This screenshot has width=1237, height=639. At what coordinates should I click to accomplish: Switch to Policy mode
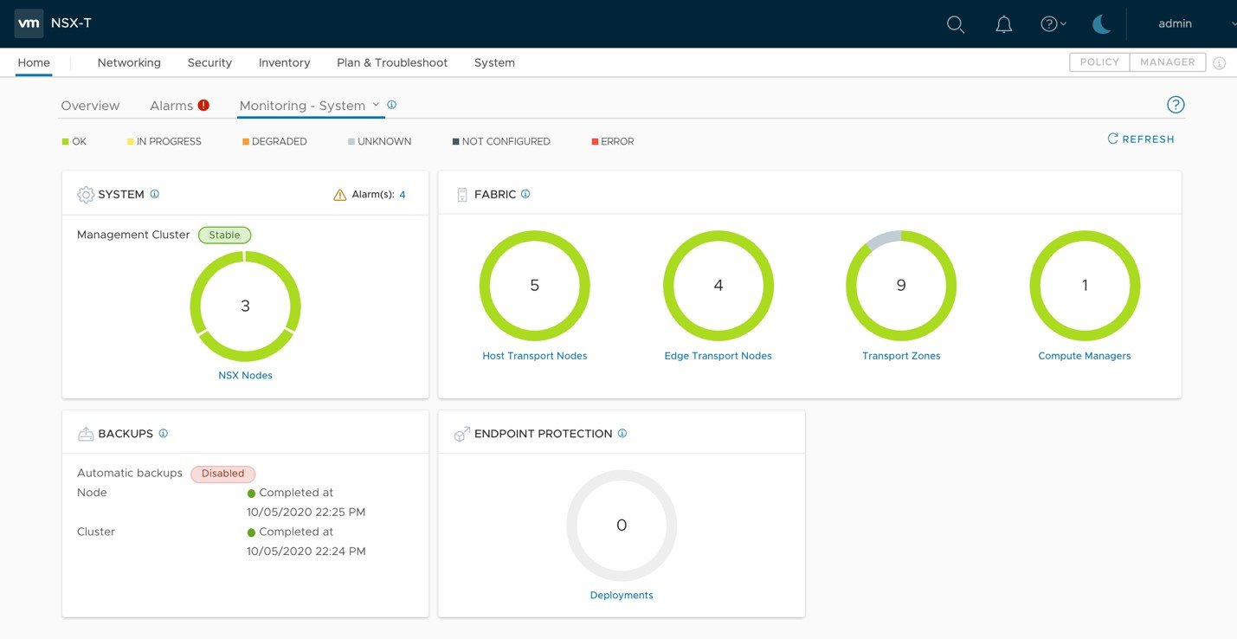(1099, 62)
